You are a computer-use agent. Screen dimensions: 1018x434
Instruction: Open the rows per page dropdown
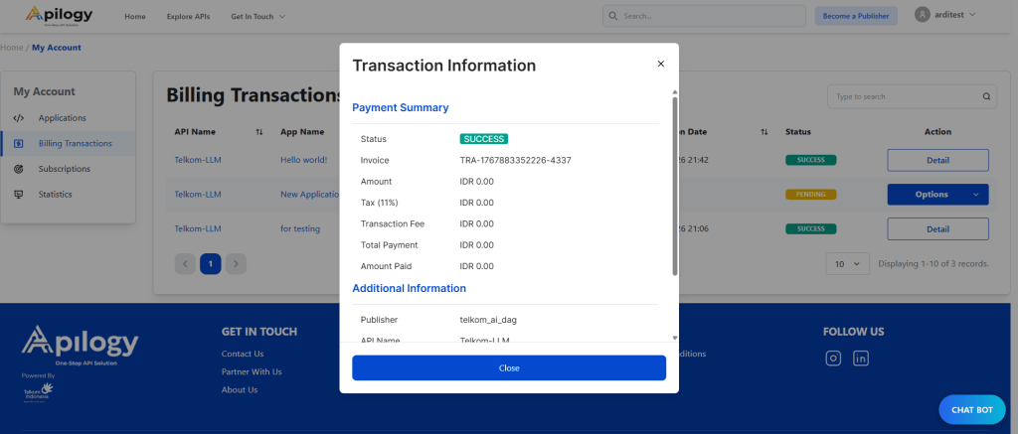(847, 264)
